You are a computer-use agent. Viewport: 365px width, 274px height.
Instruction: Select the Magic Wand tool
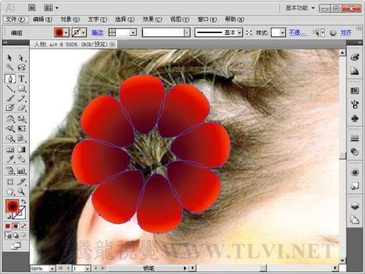click(x=10, y=67)
